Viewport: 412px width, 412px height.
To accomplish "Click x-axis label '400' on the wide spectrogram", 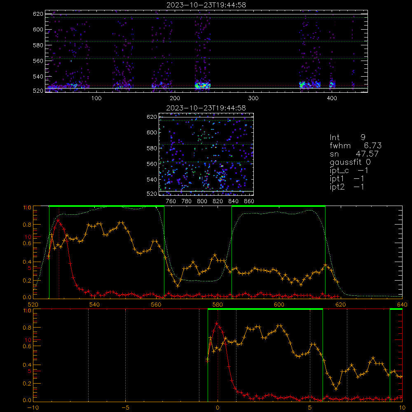I will pos(332,98).
